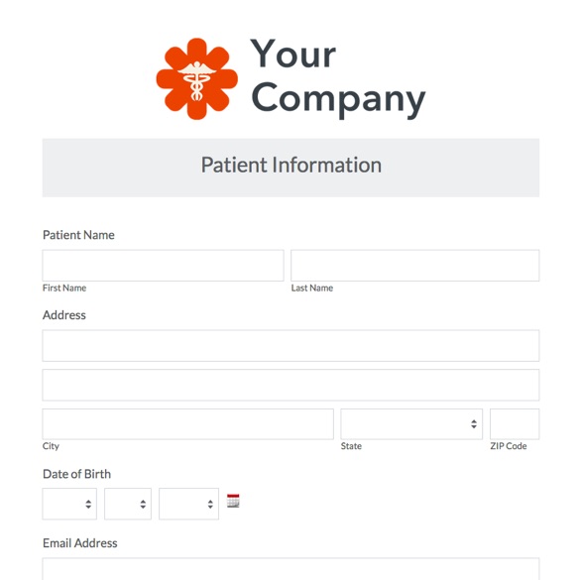Open the birth month dropdown

click(x=69, y=504)
